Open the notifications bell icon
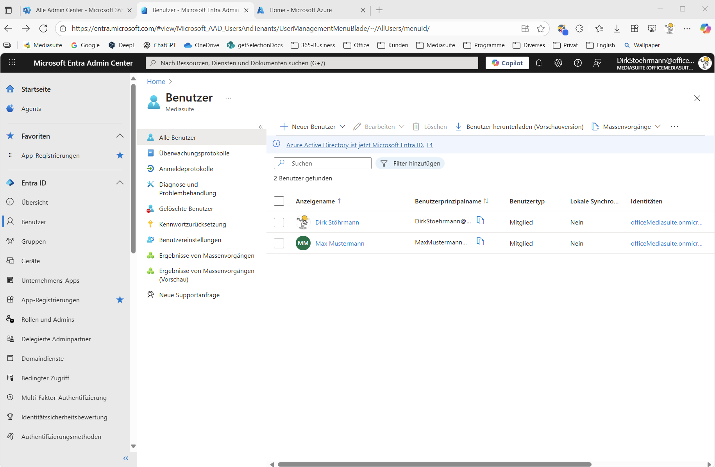This screenshot has width=715, height=467. (x=539, y=63)
